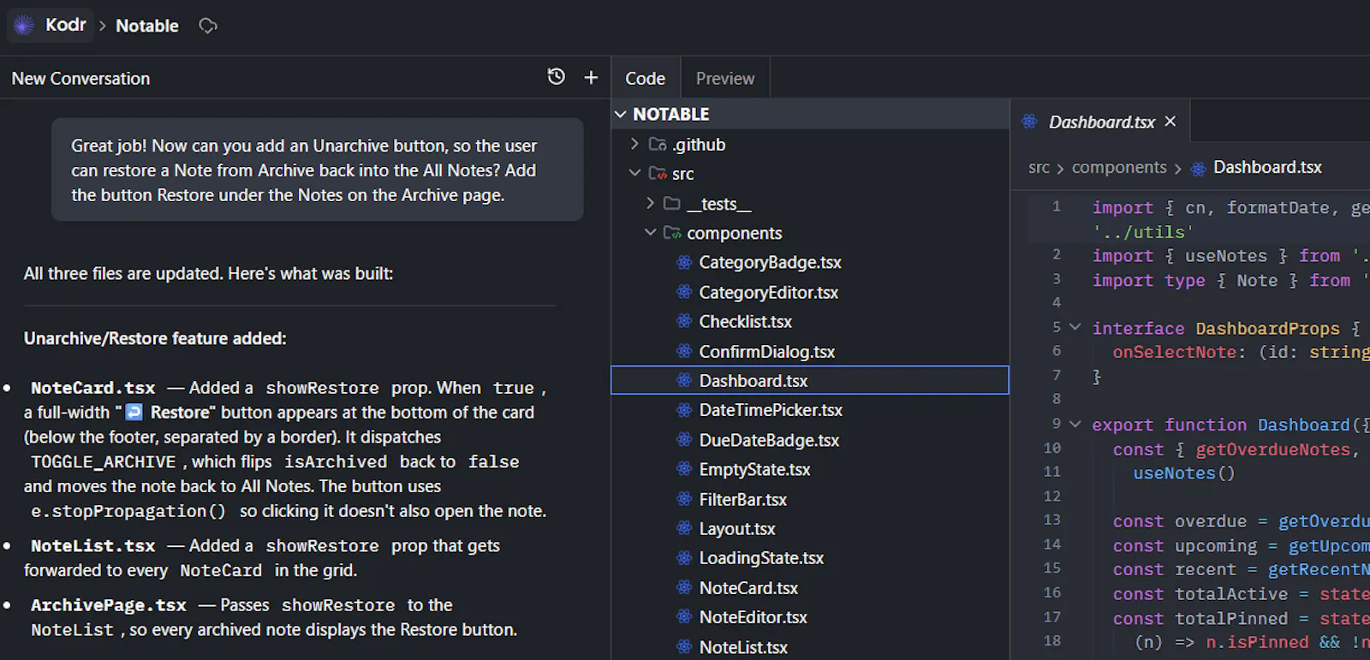
Task: Close the Dashboard.tsx editor tab
Action: click(1170, 122)
